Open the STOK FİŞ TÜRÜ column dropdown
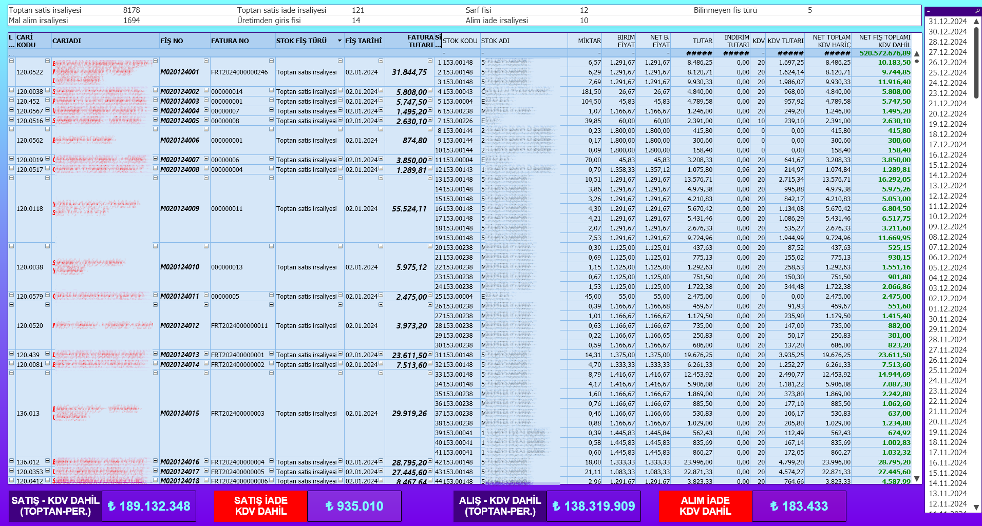 pos(339,41)
